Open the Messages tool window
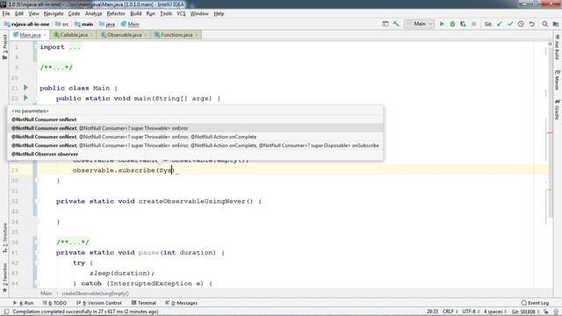The width and height of the screenshot is (562, 316). (182, 303)
